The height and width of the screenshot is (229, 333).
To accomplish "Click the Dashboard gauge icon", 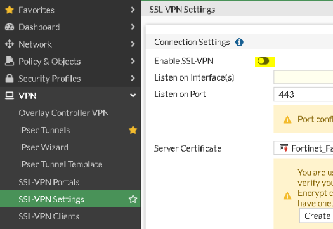I will tap(10, 27).
